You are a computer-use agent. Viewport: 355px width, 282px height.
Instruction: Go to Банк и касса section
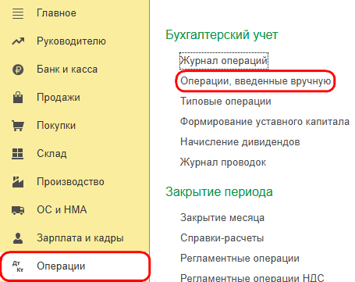(x=67, y=70)
